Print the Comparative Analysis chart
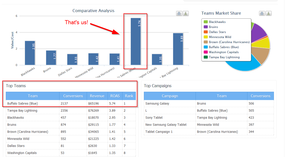 179,13
